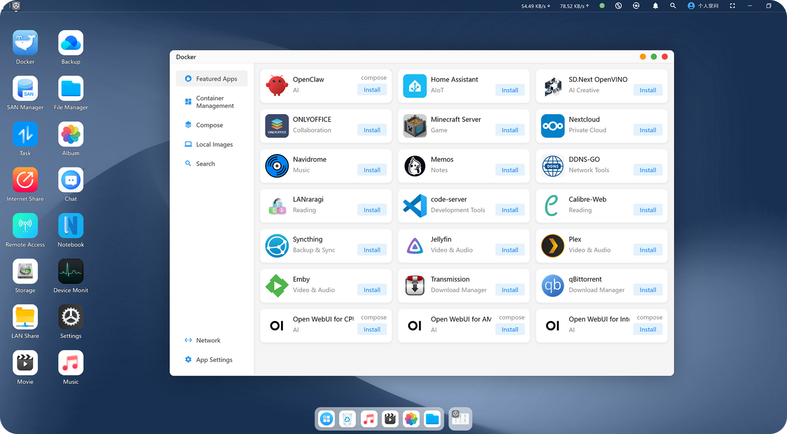Install Minecraft Server

click(x=510, y=130)
